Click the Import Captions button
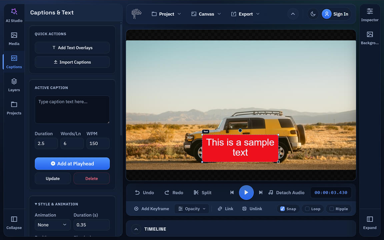Image resolution: width=384 pixels, height=240 pixels. 72,62
